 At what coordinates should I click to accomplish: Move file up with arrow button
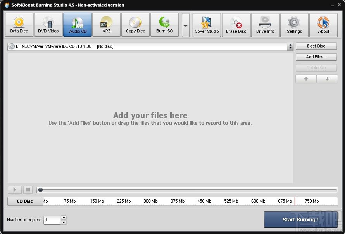tap(306, 79)
